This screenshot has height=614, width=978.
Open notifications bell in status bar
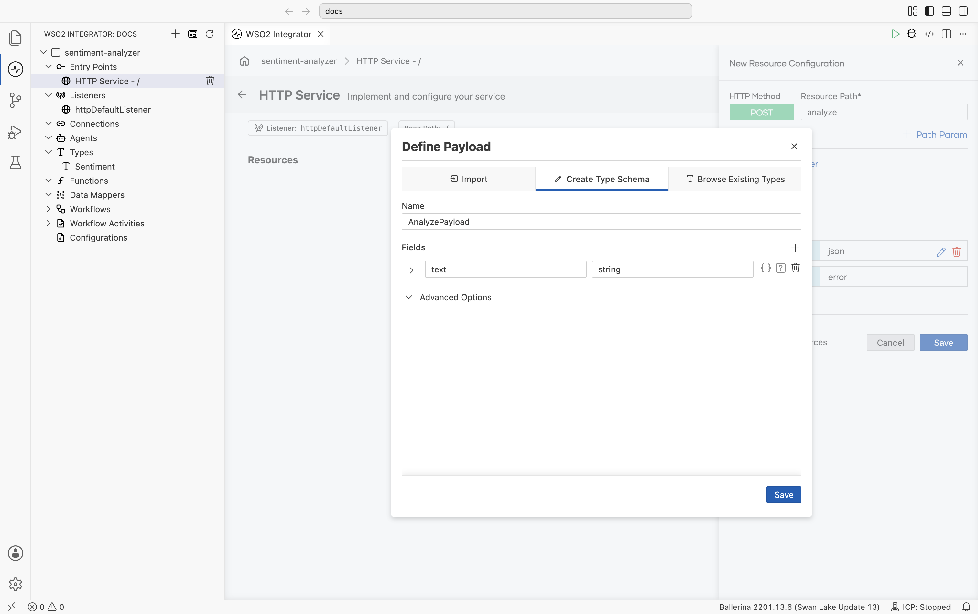click(966, 607)
